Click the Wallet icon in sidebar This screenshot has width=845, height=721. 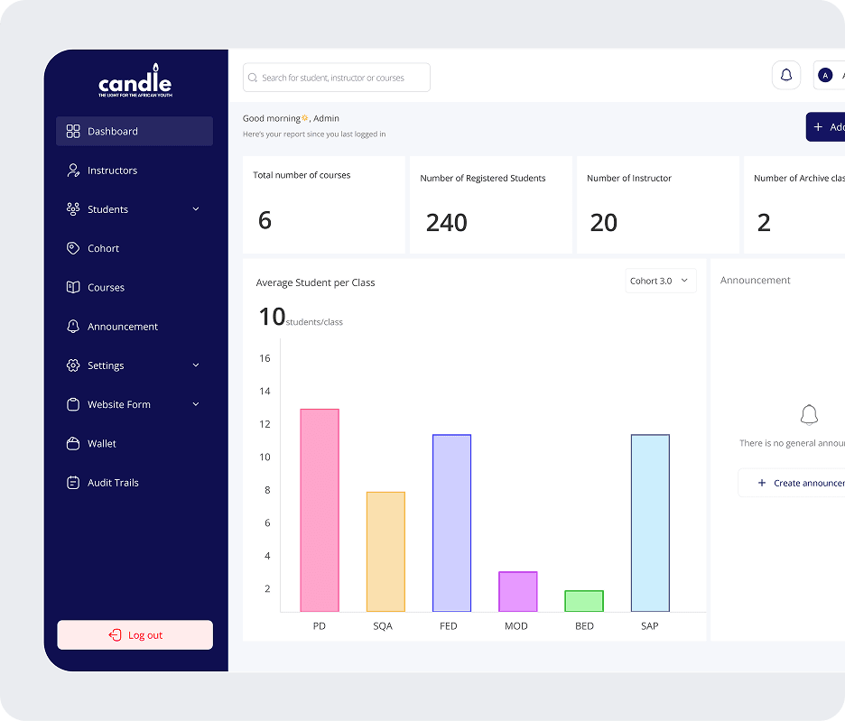pyautogui.click(x=73, y=444)
